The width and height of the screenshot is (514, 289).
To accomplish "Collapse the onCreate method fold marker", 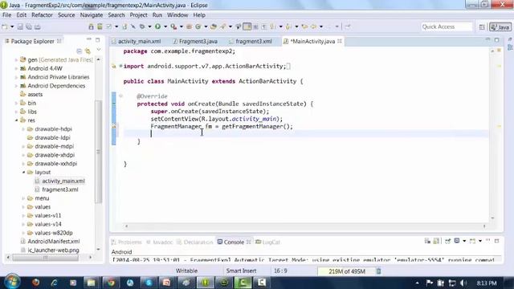I will pos(120,96).
